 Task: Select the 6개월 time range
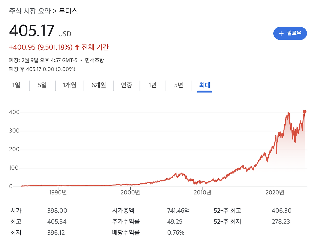[x=98, y=86]
